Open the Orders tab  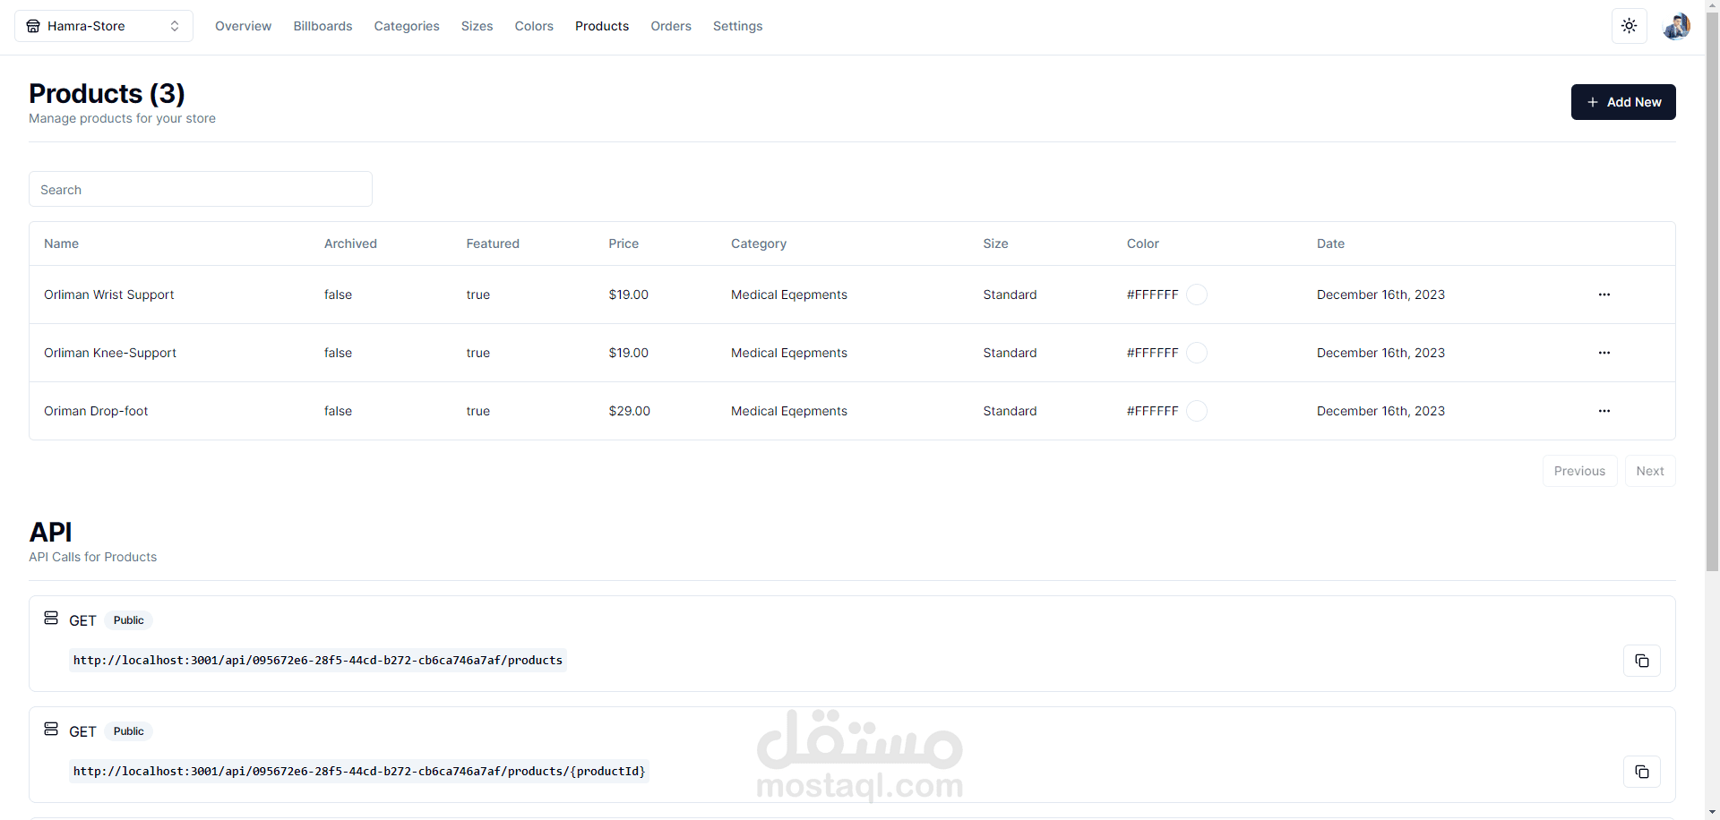pos(671,26)
